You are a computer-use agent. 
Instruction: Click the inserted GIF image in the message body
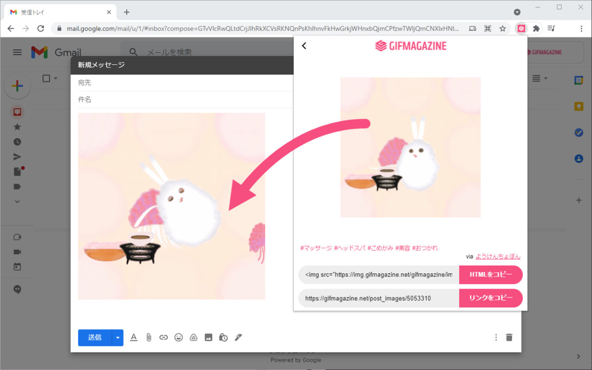pyautogui.click(x=172, y=206)
